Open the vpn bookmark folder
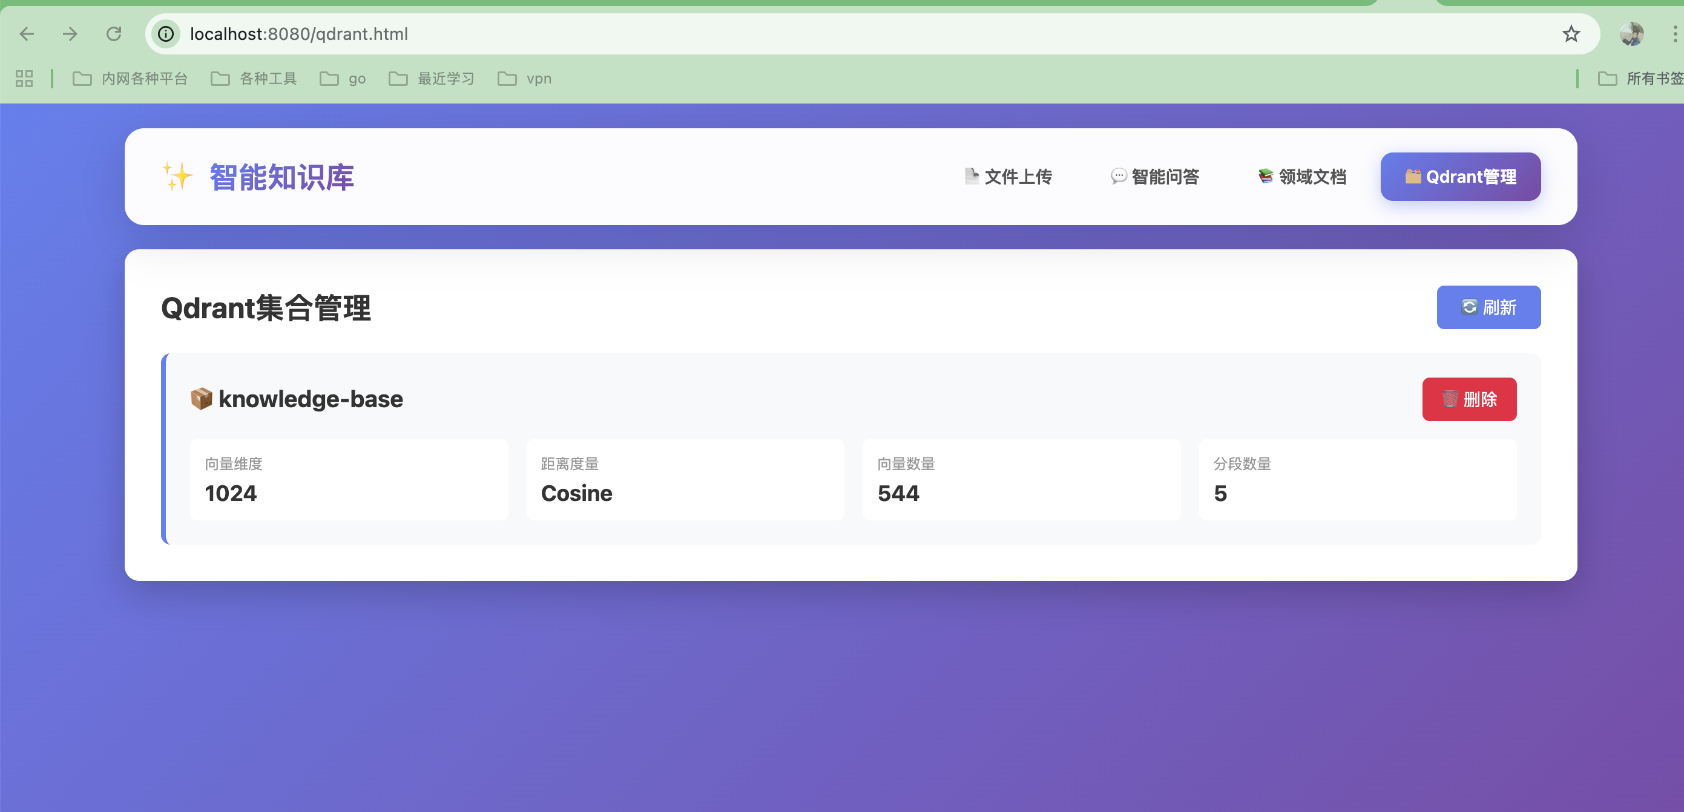1684x812 pixels. click(x=525, y=79)
